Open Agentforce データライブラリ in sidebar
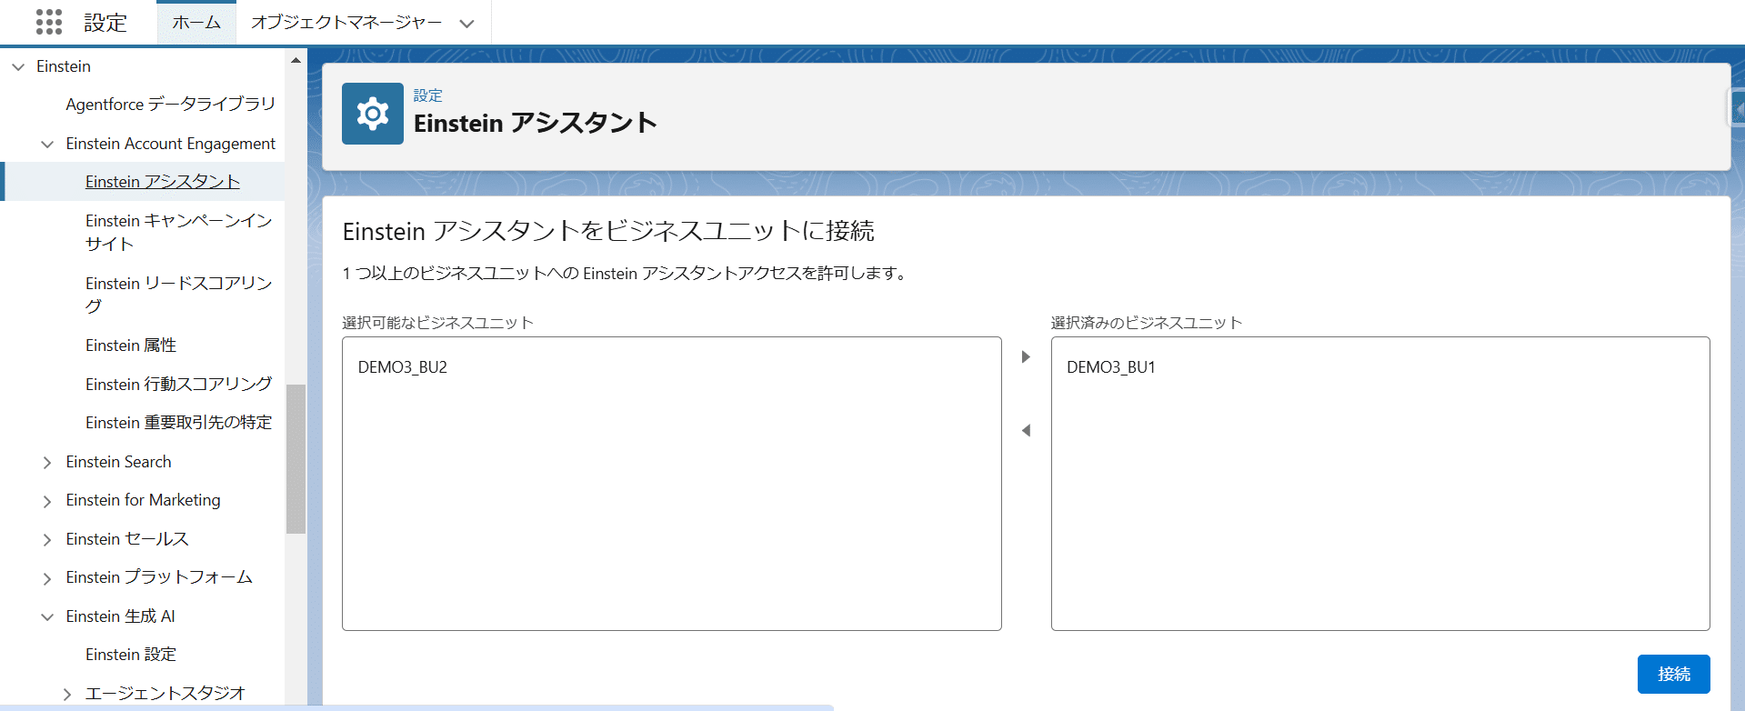Viewport: 1745px width, 711px height. pos(170,105)
